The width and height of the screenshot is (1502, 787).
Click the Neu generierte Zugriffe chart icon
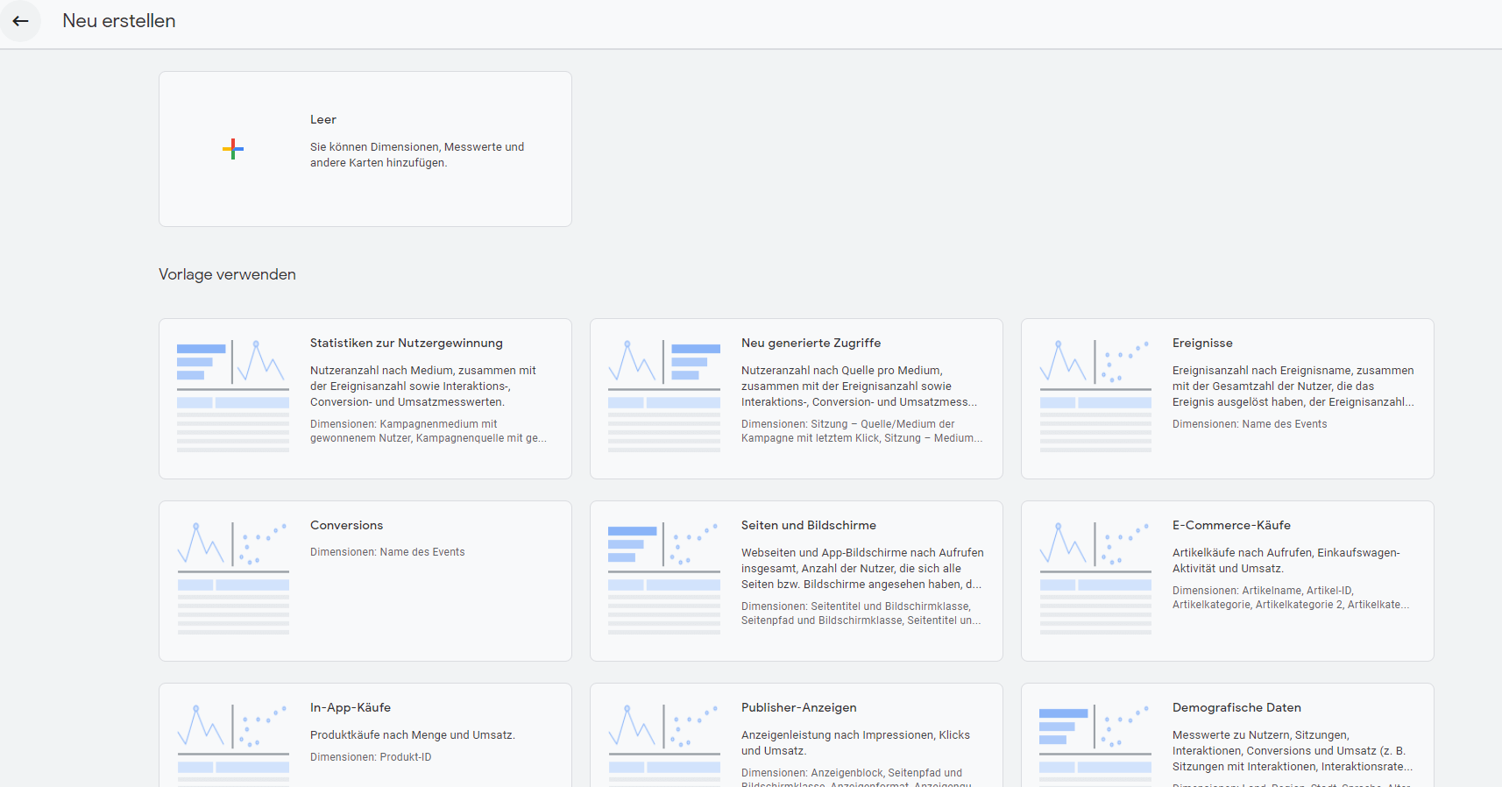(x=664, y=396)
